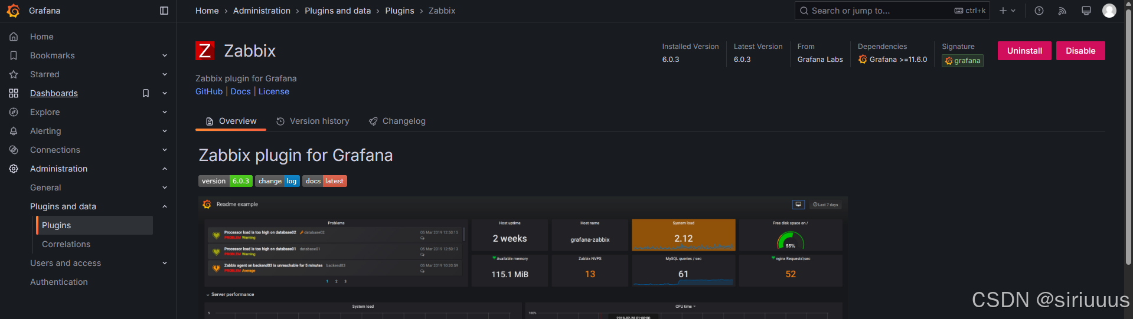Click the Connections icon in sidebar
1133x319 pixels.
point(14,150)
